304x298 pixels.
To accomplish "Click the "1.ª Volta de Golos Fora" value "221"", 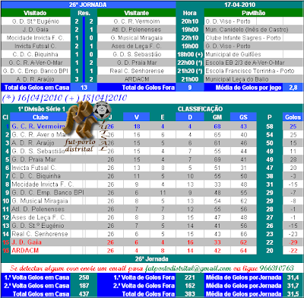I will 190,277.
